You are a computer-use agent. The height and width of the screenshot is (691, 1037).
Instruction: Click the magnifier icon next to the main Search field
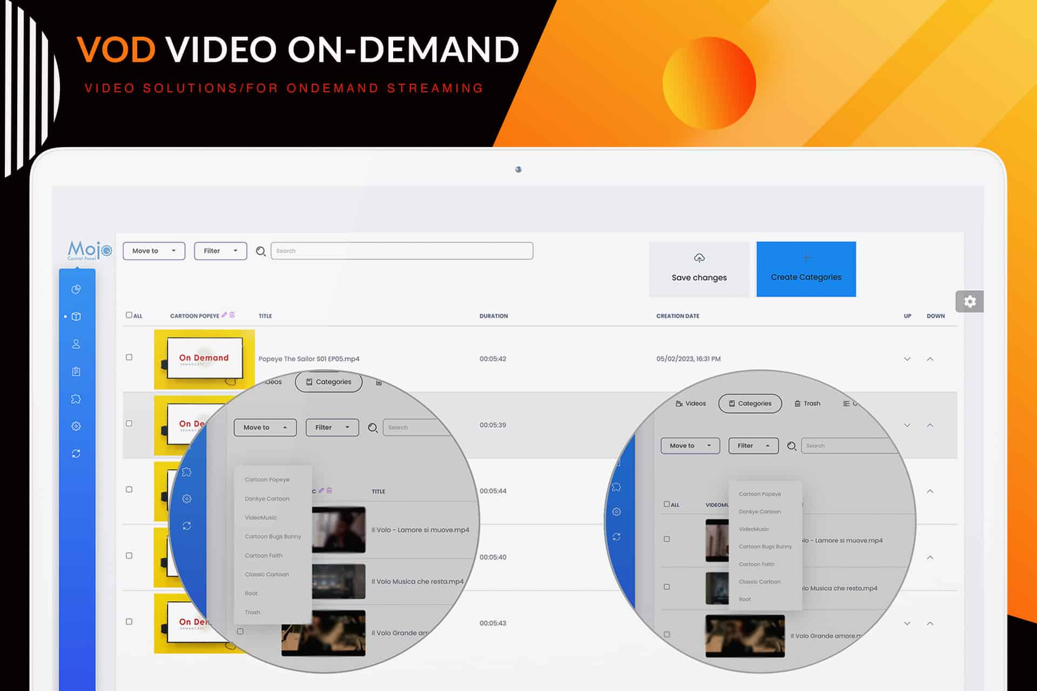click(261, 251)
